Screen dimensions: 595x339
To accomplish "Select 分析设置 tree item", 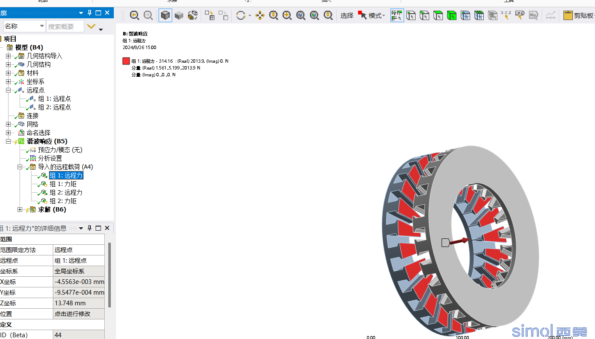I will [x=50, y=158].
